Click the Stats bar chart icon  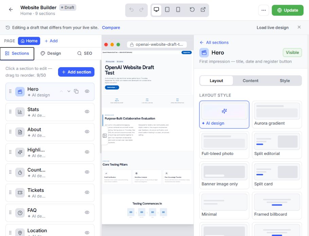20,112
